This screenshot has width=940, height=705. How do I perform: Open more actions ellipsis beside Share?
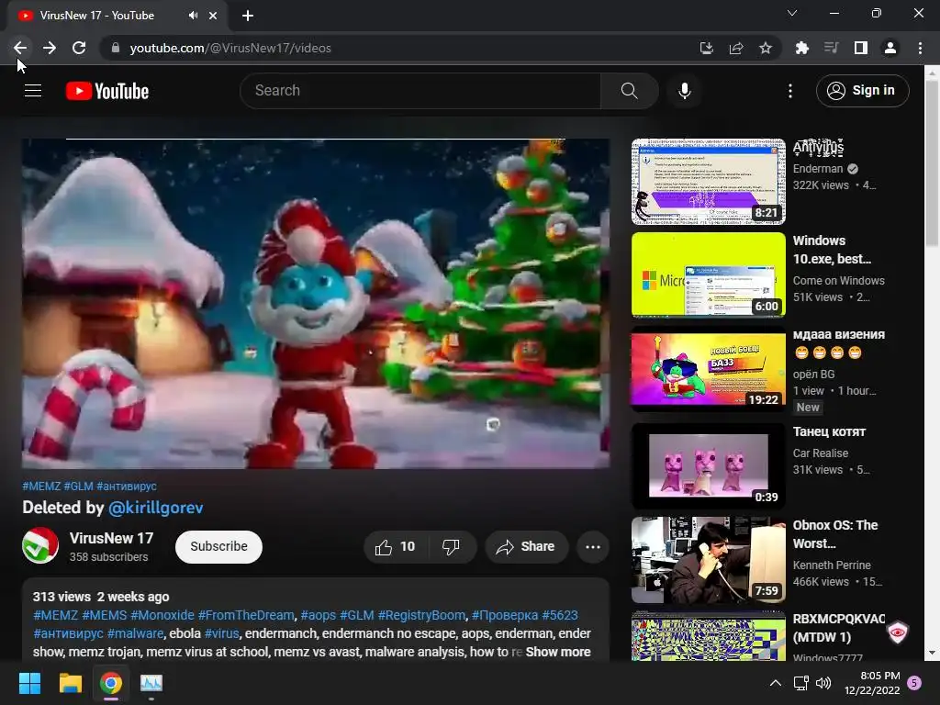tap(593, 547)
